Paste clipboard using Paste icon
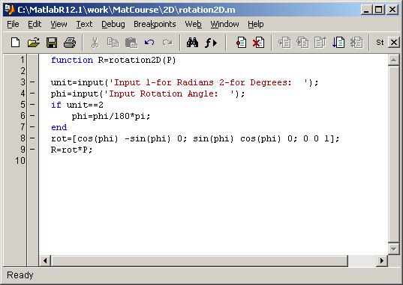The height and width of the screenshot is (285, 403). 131,43
